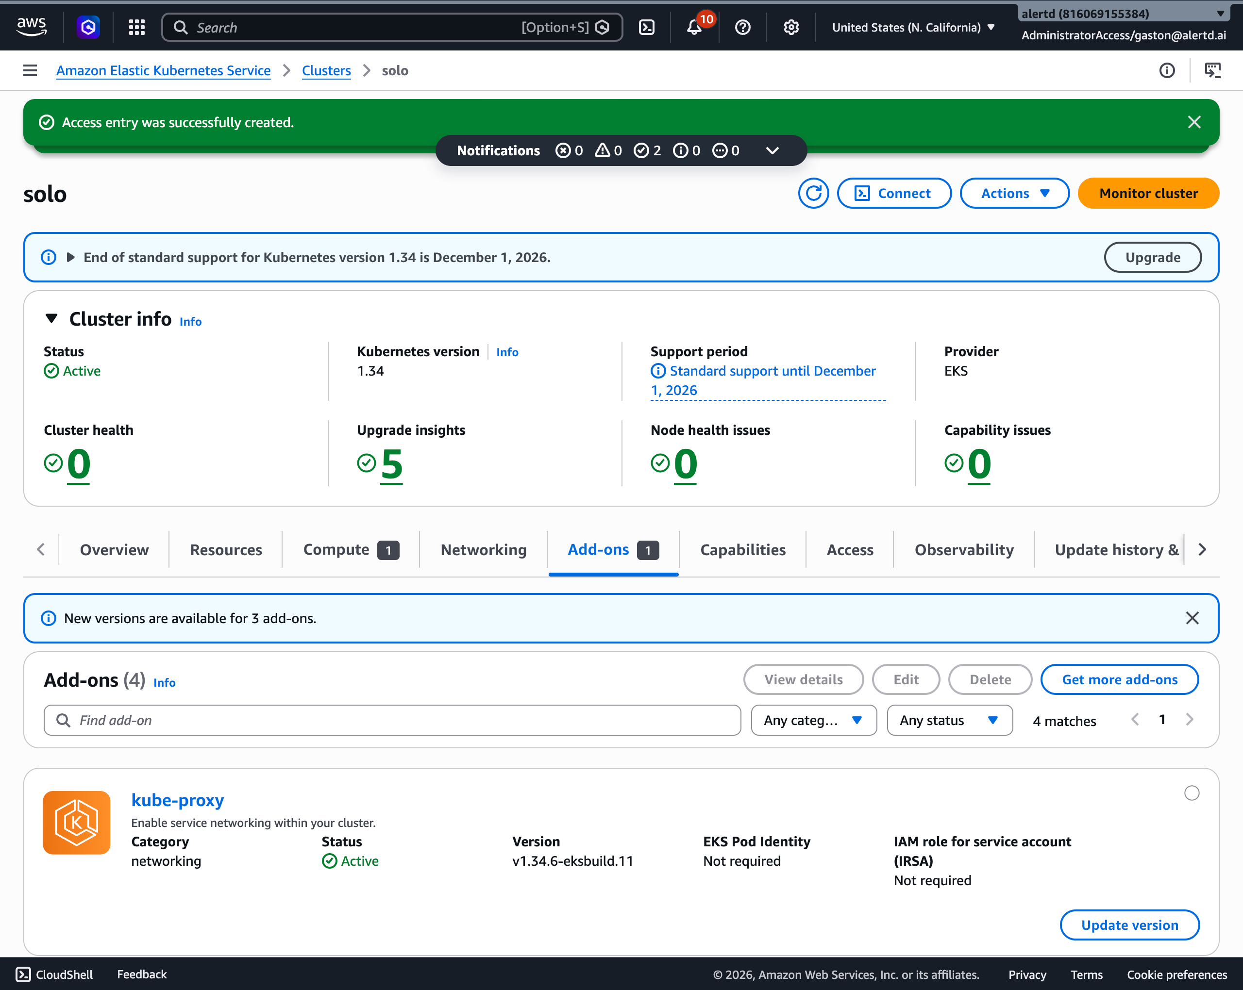Dismiss the access entry success banner

(x=1194, y=122)
